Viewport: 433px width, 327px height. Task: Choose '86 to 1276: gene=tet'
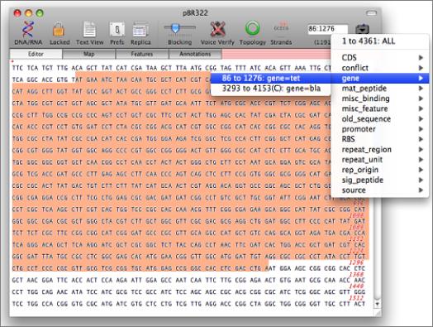[271, 78]
